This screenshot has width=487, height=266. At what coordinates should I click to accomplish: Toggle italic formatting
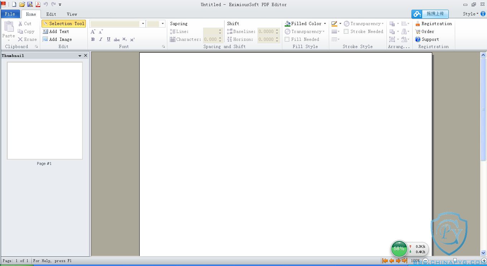coord(101,39)
